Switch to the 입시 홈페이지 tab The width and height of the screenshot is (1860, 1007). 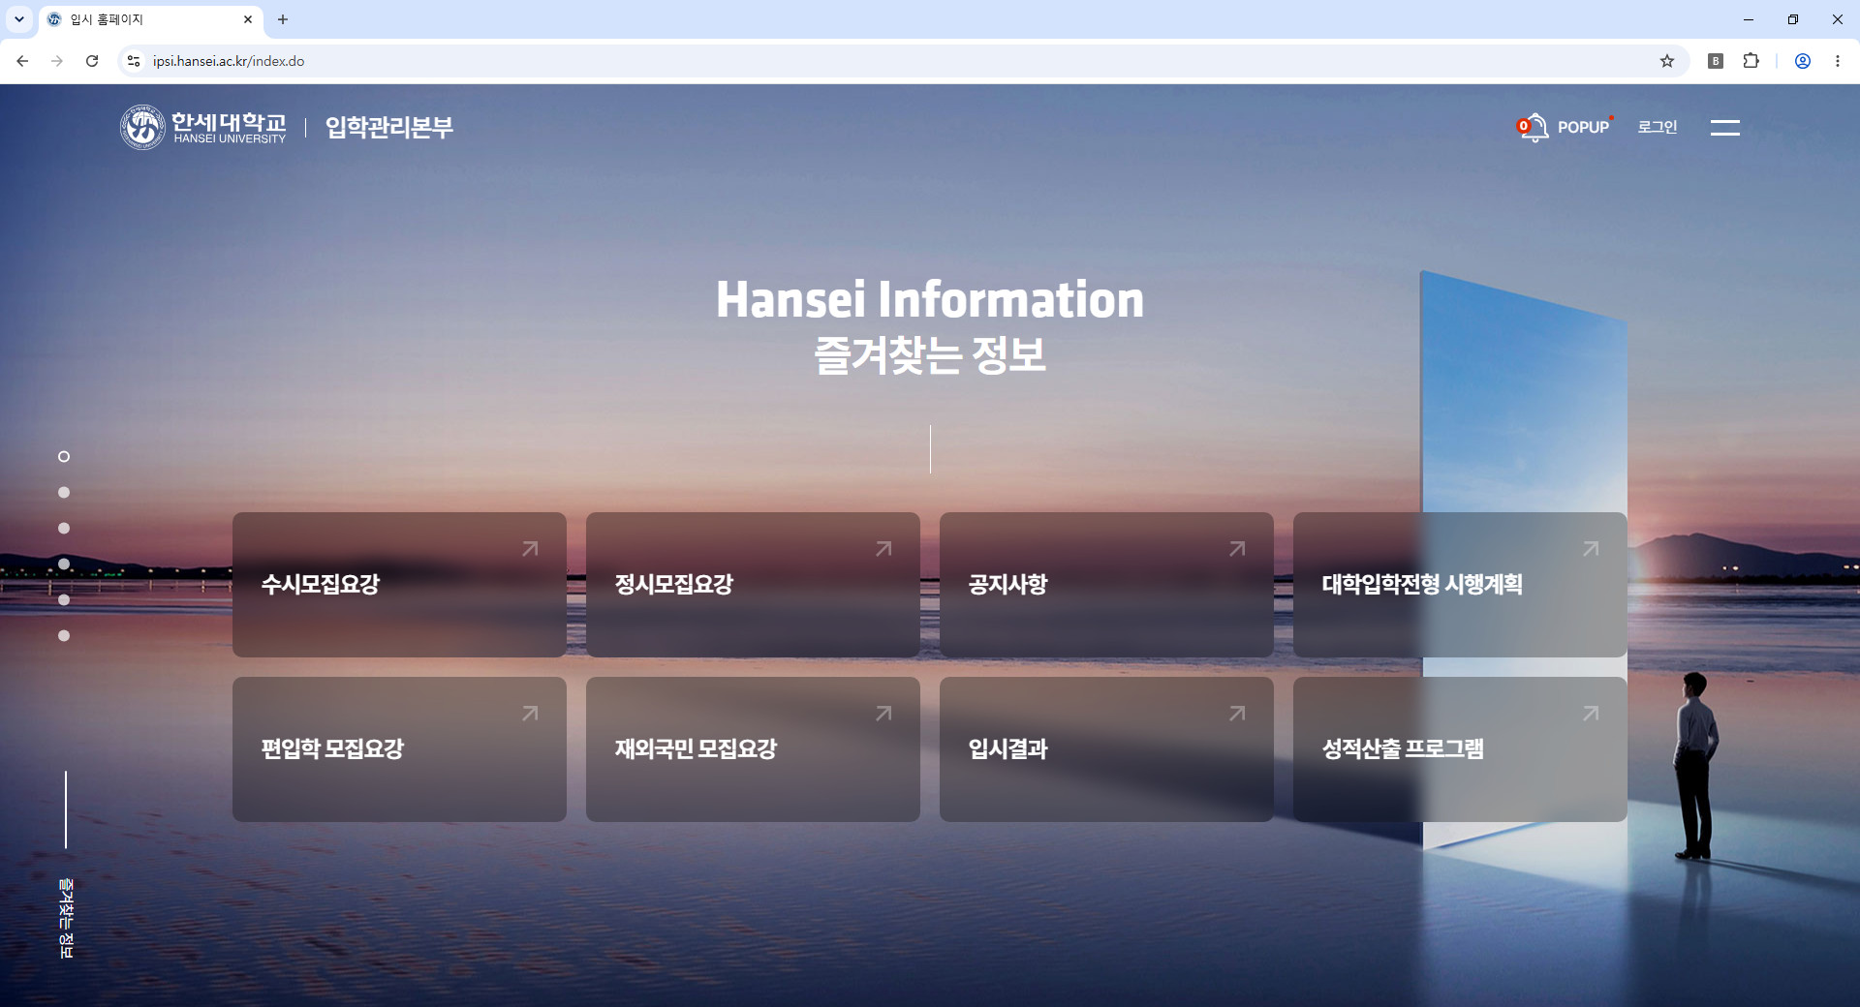click(x=150, y=19)
